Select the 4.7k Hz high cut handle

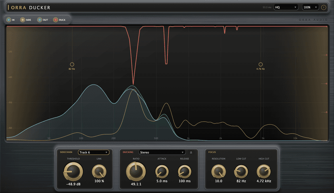261,65
